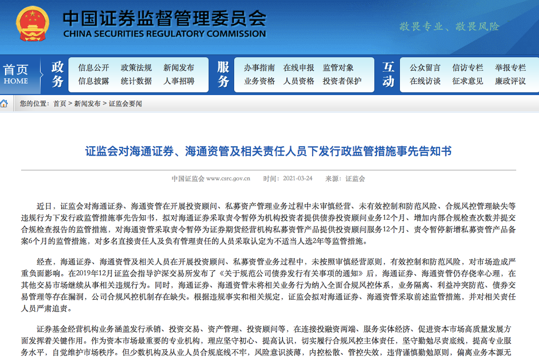Open 公众留言 under 互动
539x357 pixels.
click(425, 68)
